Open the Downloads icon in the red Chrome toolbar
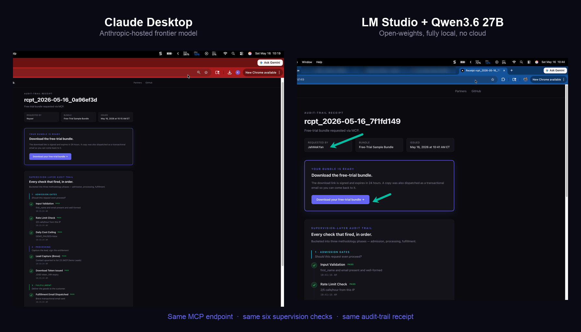581x332 pixels. click(x=230, y=72)
